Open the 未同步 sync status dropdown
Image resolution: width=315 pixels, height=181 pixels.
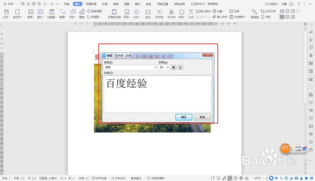tap(272, 4)
